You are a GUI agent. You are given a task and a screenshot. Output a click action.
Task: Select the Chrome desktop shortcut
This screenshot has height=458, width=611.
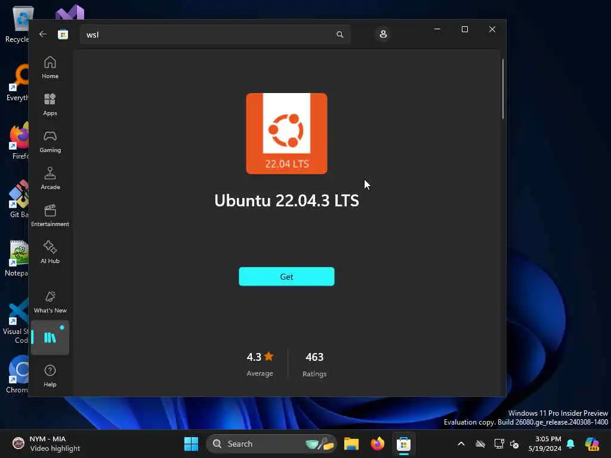[x=18, y=375]
